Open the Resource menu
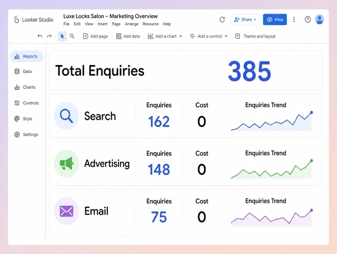This screenshot has height=254, width=337. pyautogui.click(x=151, y=24)
